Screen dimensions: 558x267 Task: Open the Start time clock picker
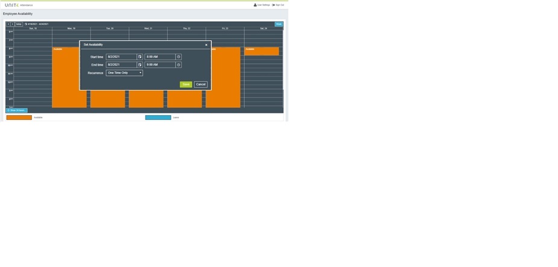(179, 57)
